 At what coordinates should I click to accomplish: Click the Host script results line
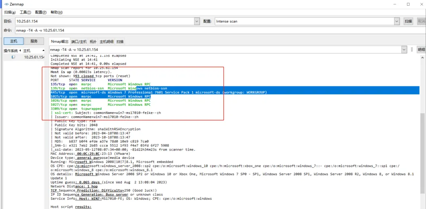71,207
